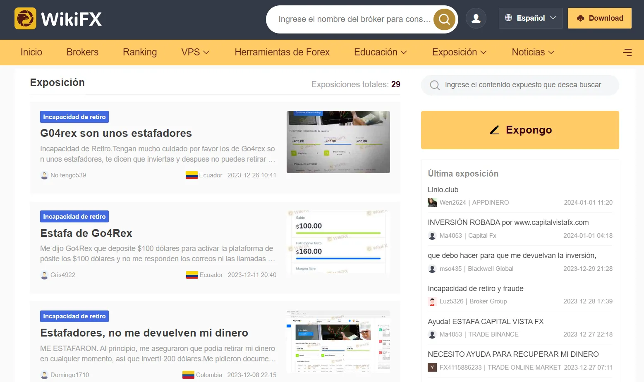This screenshot has width=644, height=382.
Task: Click the avatar of user Domingo1710
Action: pyautogui.click(x=44, y=375)
